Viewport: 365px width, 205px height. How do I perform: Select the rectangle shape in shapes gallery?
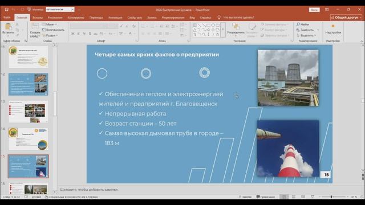208,25
